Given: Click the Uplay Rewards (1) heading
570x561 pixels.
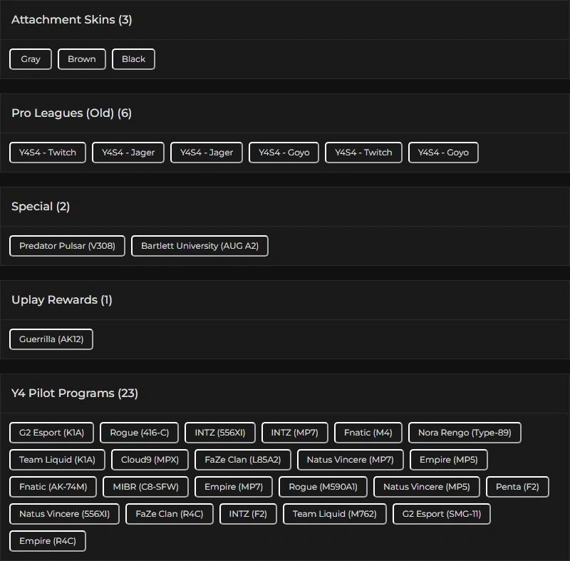Looking at the screenshot, I should (x=62, y=300).
